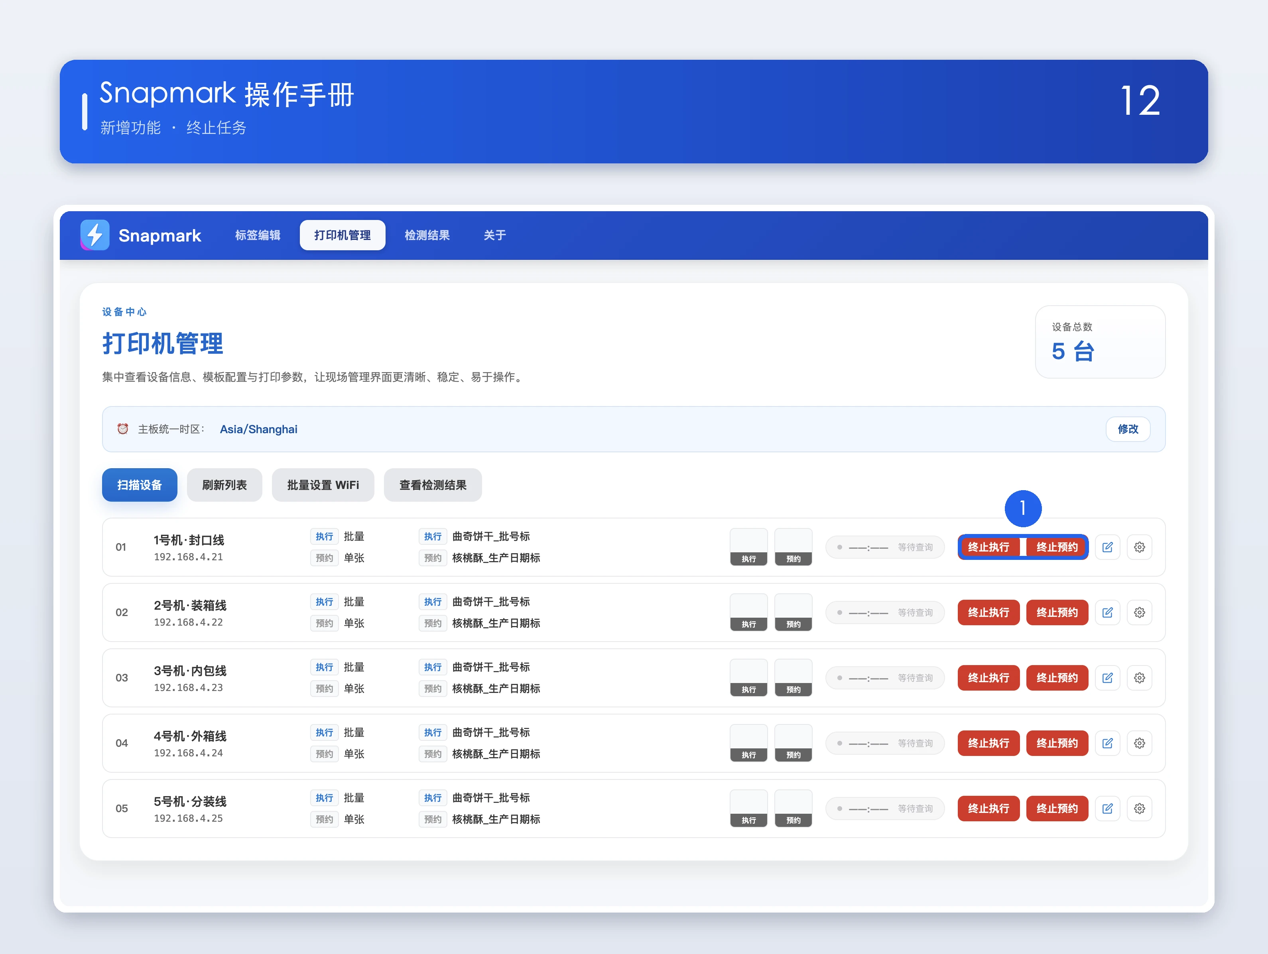Viewport: 1268px width, 954px height.
Task: Open 预约 template thumbnail for 1号机
Action: pyautogui.click(x=793, y=547)
